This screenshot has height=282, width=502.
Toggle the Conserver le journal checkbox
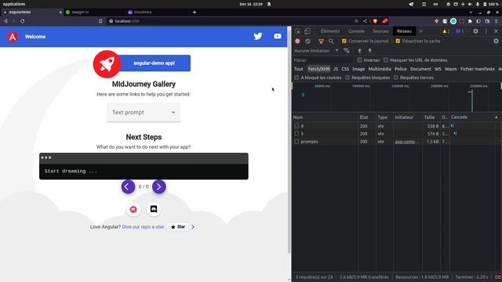click(x=344, y=42)
